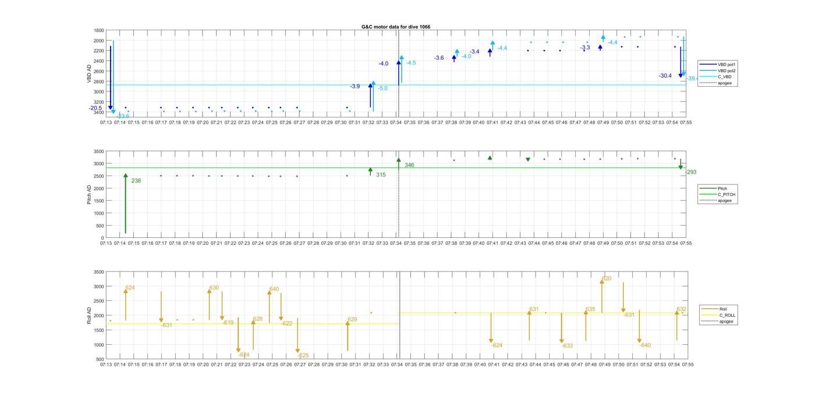Screen dimensions: 815x403
Task: Click the roll arrow labeled 624
Action: pyautogui.click(x=125, y=305)
